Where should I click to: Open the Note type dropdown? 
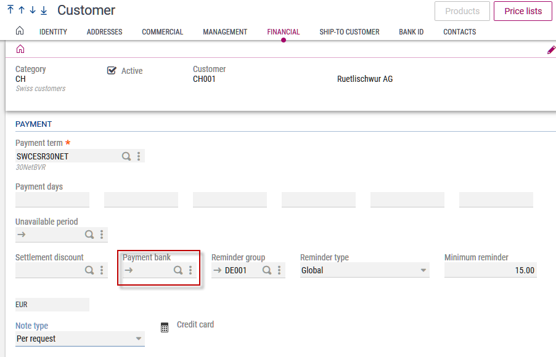[x=138, y=339]
